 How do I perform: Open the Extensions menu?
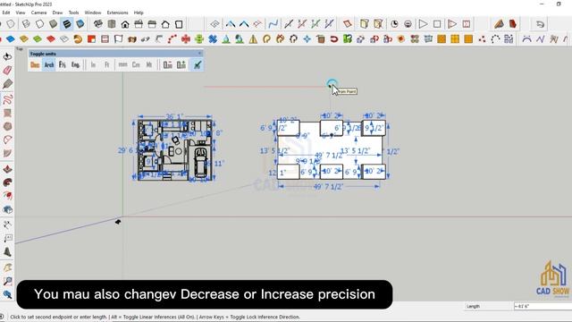click(117, 13)
